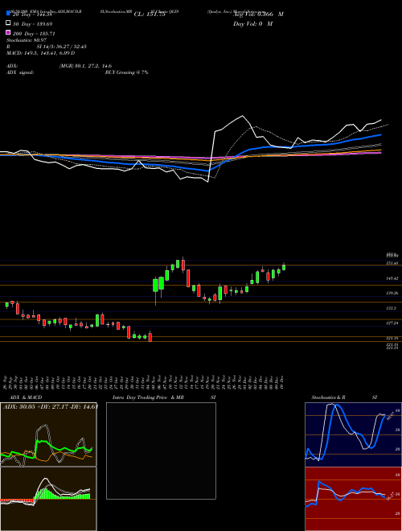Click the 139.36 price axis label
Image resolution: width=402 pixels, height=531 pixels.
(x=393, y=294)
